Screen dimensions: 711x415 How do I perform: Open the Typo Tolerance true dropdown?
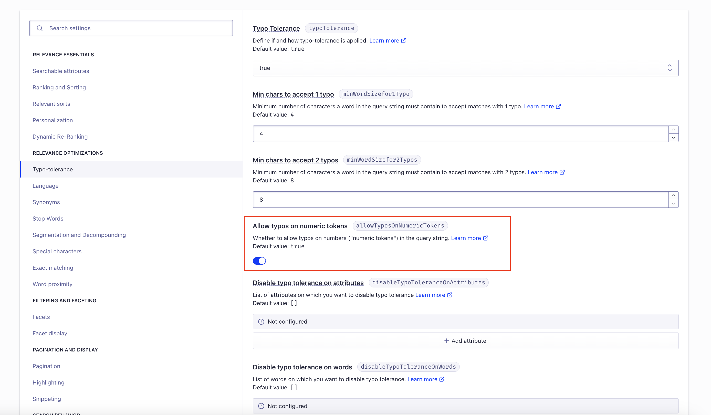pyautogui.click(x=466, y=68)
